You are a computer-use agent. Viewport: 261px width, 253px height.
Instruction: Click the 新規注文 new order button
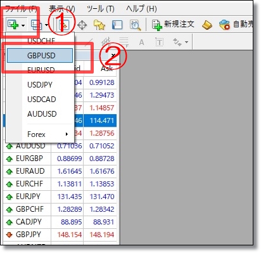tap(173, 25)
